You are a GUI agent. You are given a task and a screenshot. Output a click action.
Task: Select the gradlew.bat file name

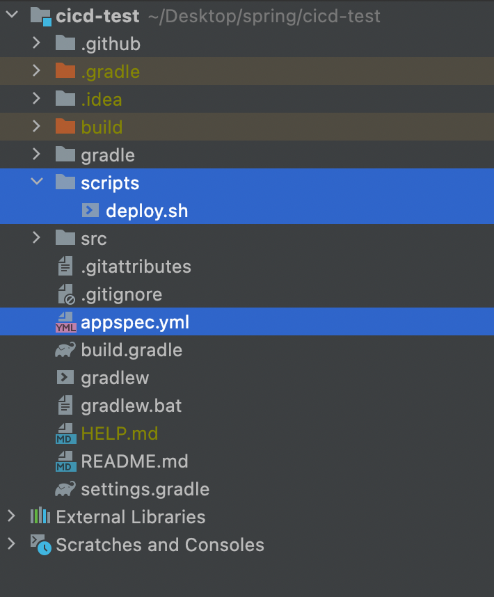pos(131,406)
